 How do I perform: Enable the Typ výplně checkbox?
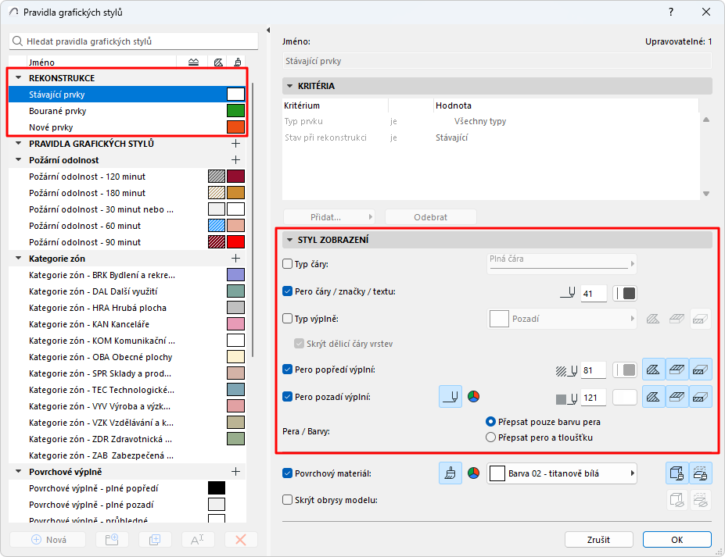288,319
